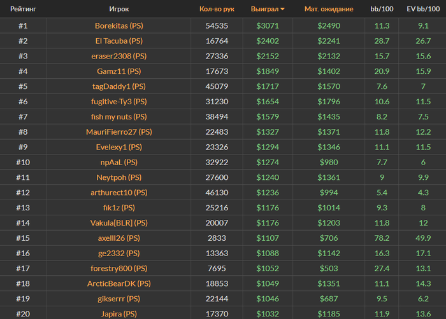Screen dimensions: 446x319
Task: Open MauriFierro27 (PS) player link
Action: tap(119, 132)
